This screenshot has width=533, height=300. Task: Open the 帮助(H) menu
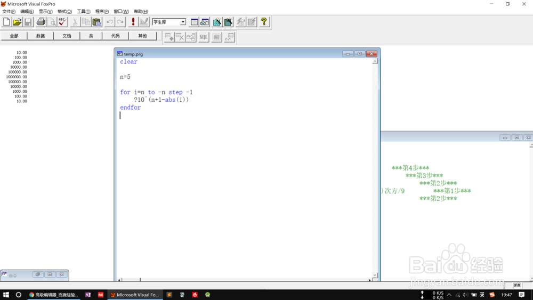click(141, 12)
